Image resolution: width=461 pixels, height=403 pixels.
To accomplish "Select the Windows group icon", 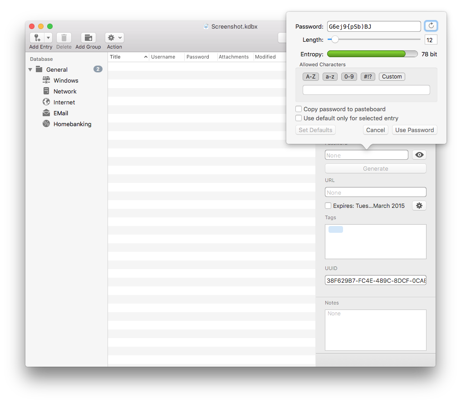I will [46, 80].
